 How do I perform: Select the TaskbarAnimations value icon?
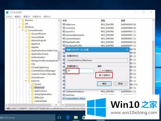coord(64,91)
